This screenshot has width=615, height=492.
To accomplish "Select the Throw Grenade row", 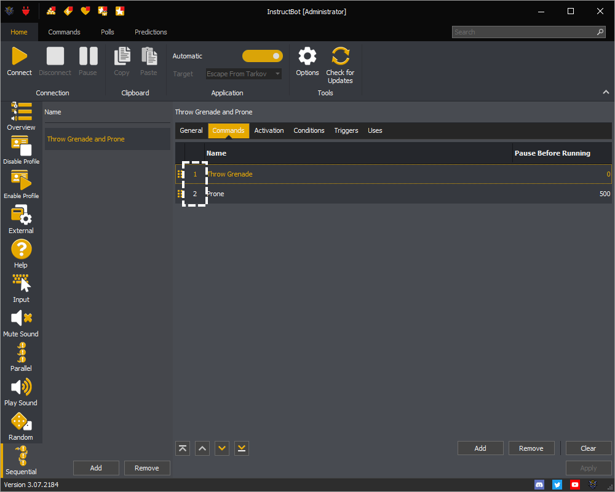I will click(394, 174).
